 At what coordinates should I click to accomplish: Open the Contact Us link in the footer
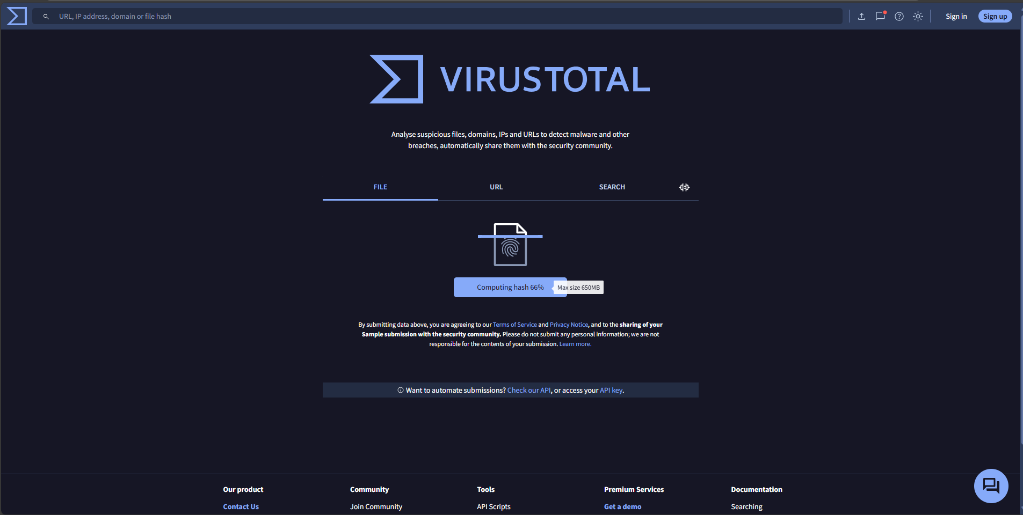tap(240, 506)
